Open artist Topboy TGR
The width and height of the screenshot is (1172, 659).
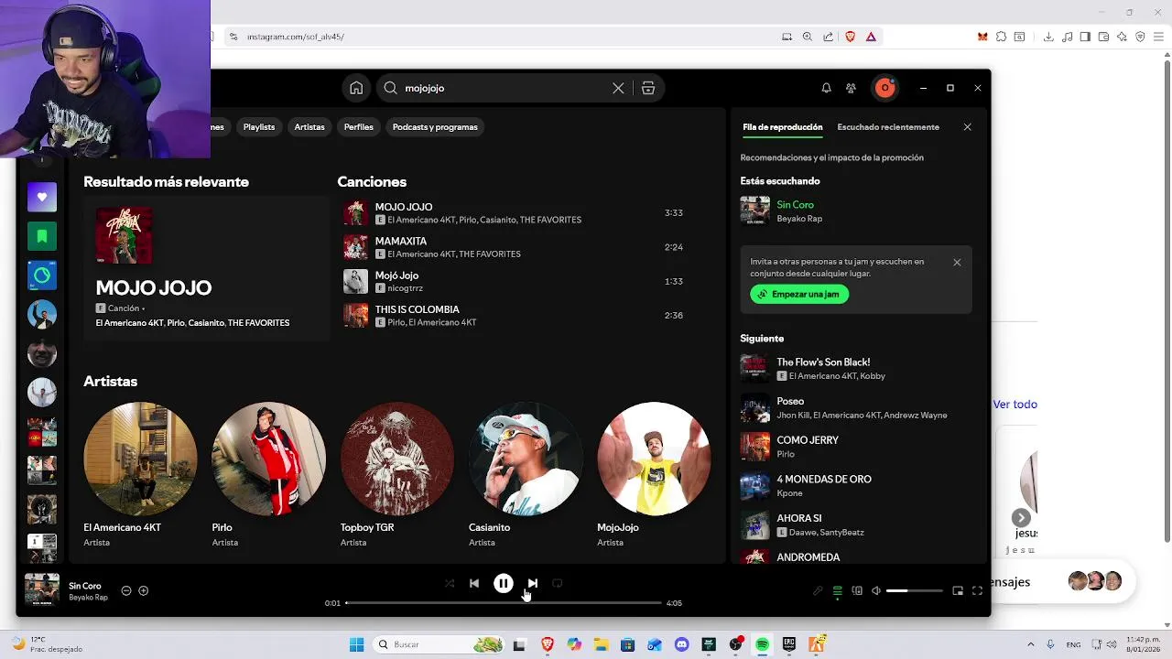point(396,474)
